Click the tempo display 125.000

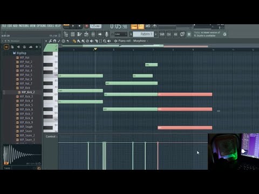[x=96, y=26]
